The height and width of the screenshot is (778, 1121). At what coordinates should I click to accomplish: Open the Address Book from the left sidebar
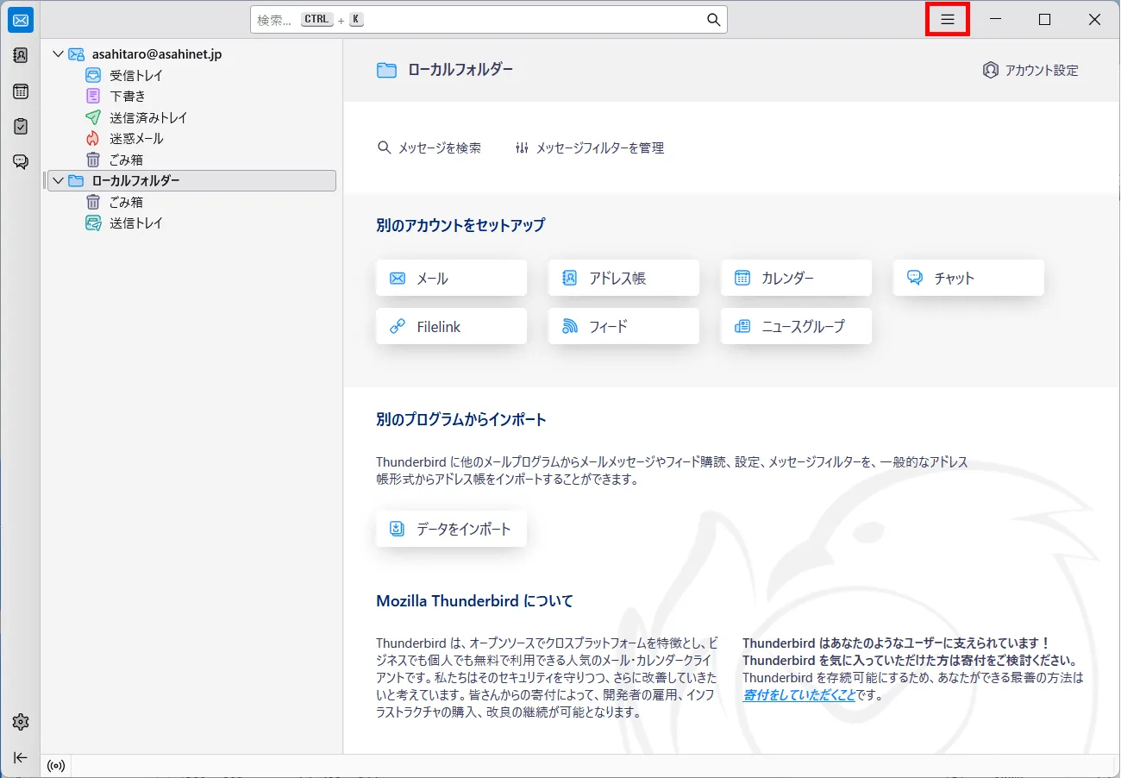(x=21, y=55)
